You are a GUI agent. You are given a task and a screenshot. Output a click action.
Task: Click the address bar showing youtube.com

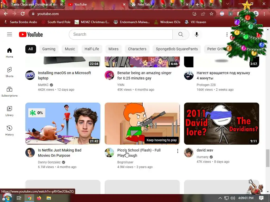110,14
